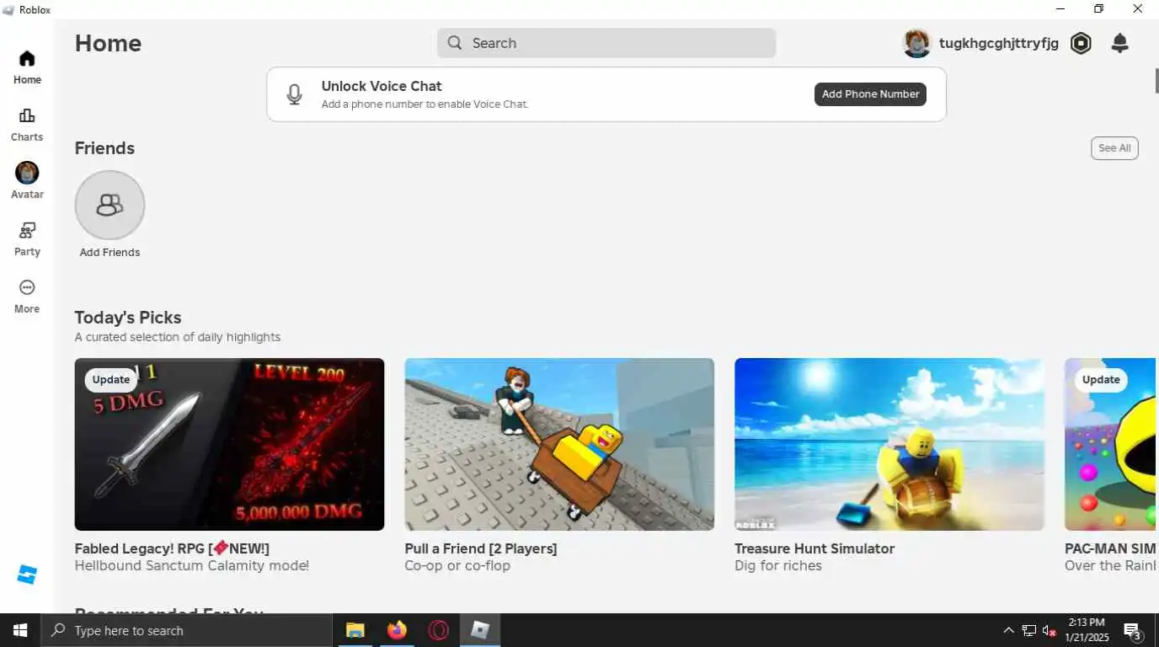
Task: Click the Treasure Hunt Simulator title
Action: (x=815, y=548)
